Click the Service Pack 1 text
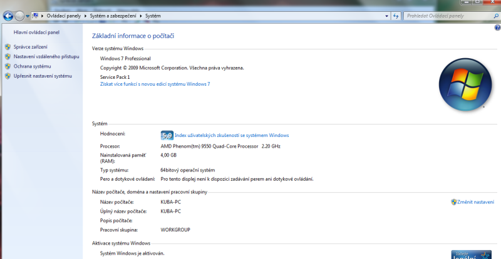The width and height of the screenshot is (501, 259). coord(115,77)
